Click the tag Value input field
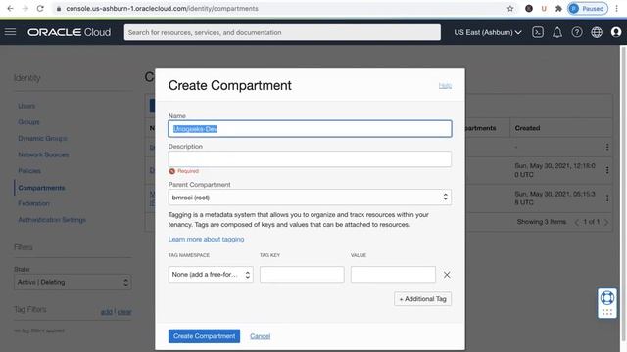Viewport: 627px width, 352px height. tap(393, 274)
